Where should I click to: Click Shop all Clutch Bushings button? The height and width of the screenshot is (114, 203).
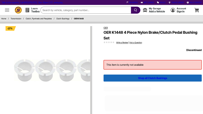[x=153, y=78]
